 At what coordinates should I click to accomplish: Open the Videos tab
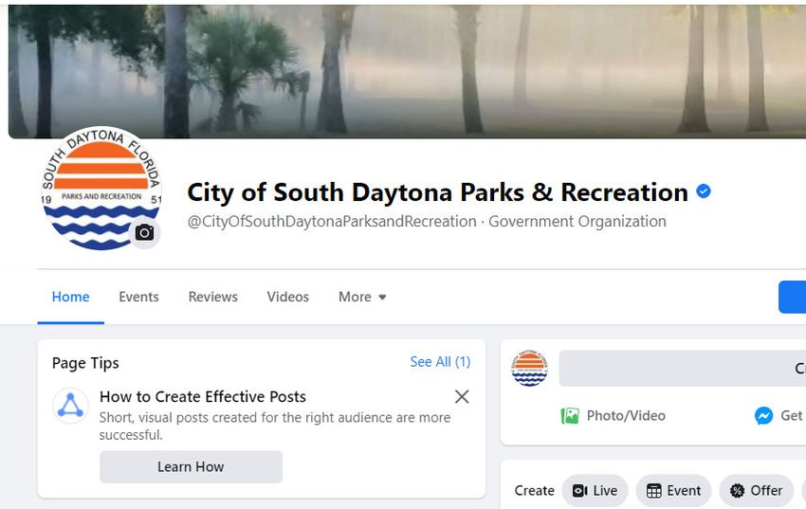coord(288,297)
